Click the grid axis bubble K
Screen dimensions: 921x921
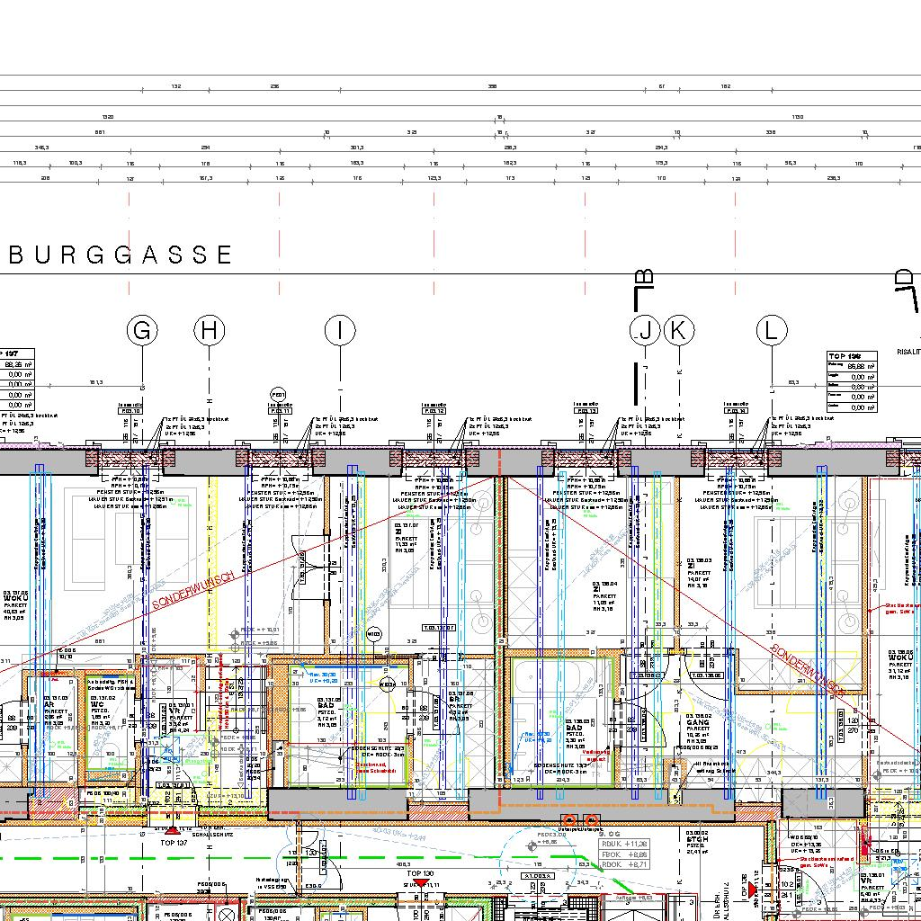click(x=679, y=331)
